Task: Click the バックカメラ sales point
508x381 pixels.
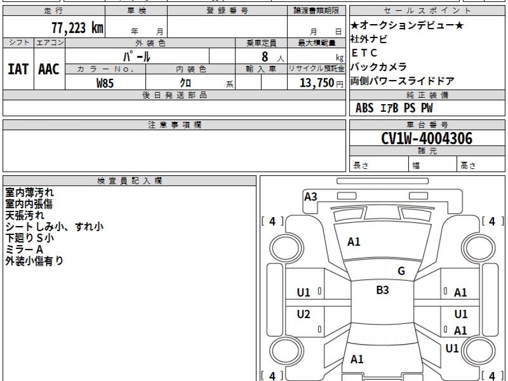Action: [378, 67]
